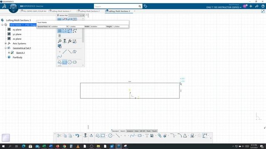The width and height of the screenshot is (266, 149).
Task: Click the fullscreen expand icon top right
Action: tap(263, 11)
